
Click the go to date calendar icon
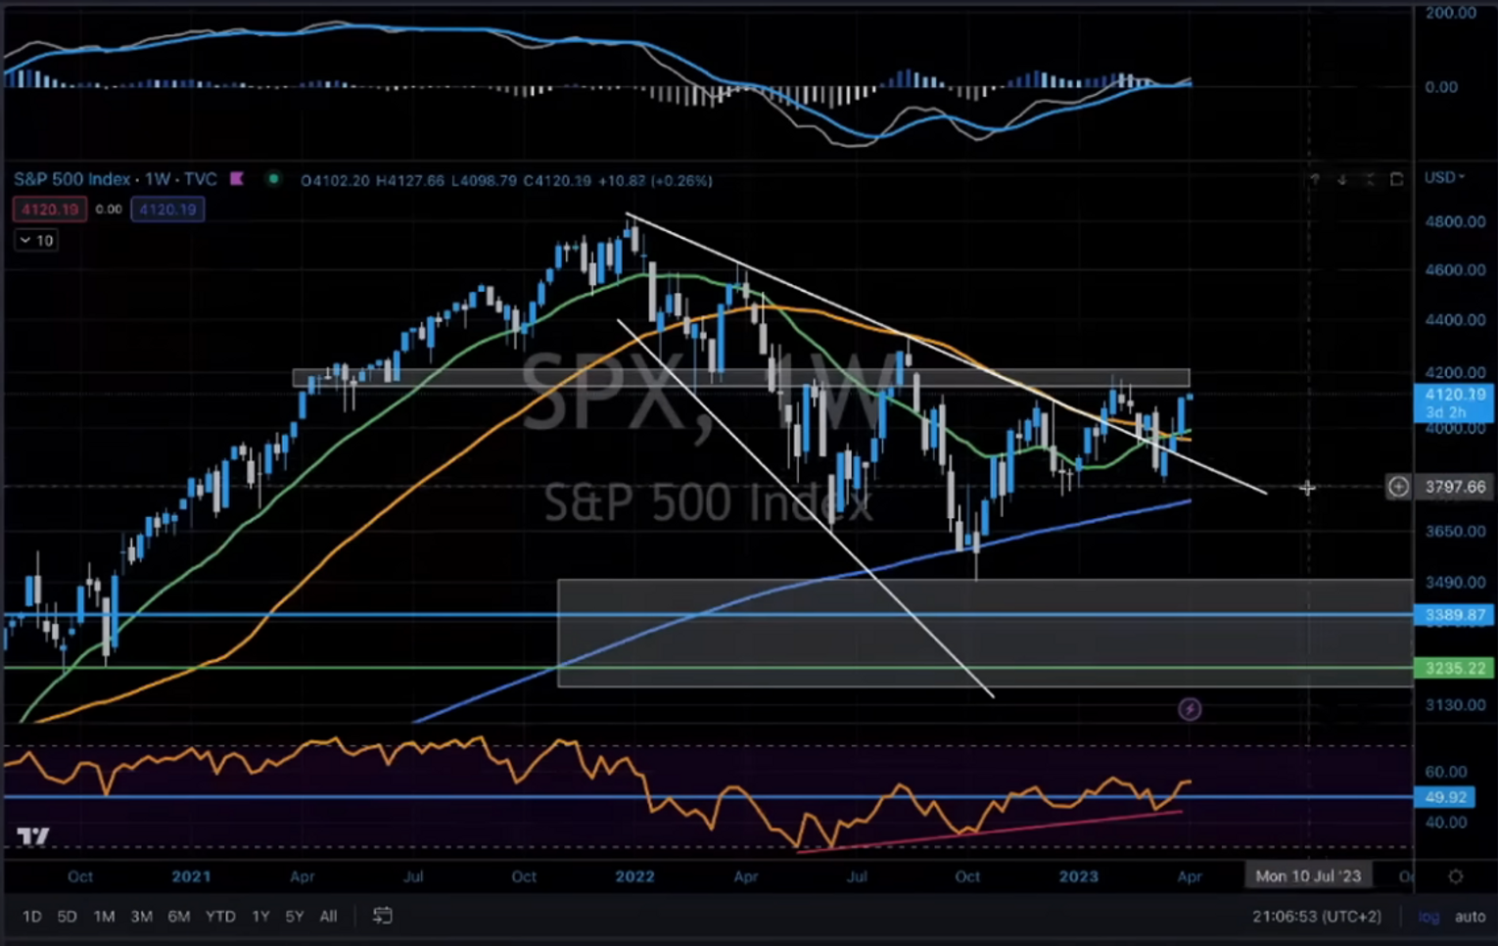point(383,916)
